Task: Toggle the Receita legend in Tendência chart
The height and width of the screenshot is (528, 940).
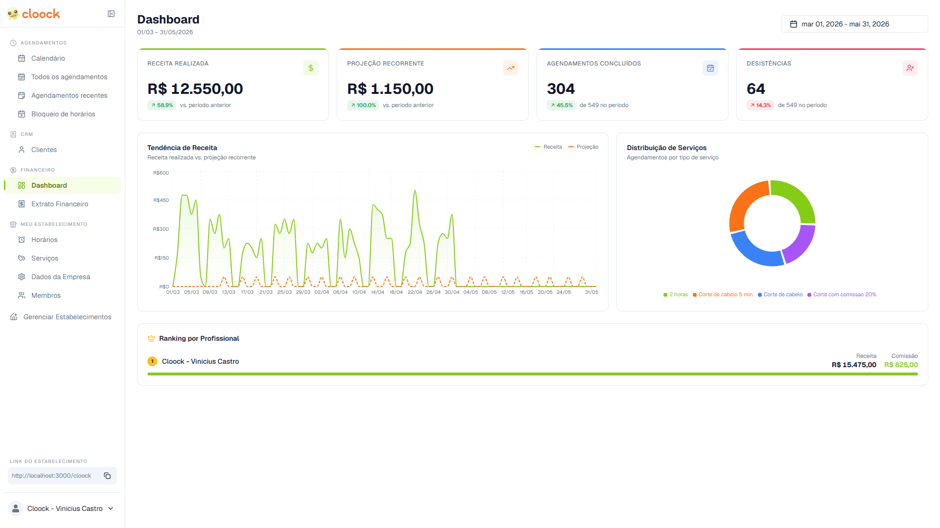Action: [548, 147]
